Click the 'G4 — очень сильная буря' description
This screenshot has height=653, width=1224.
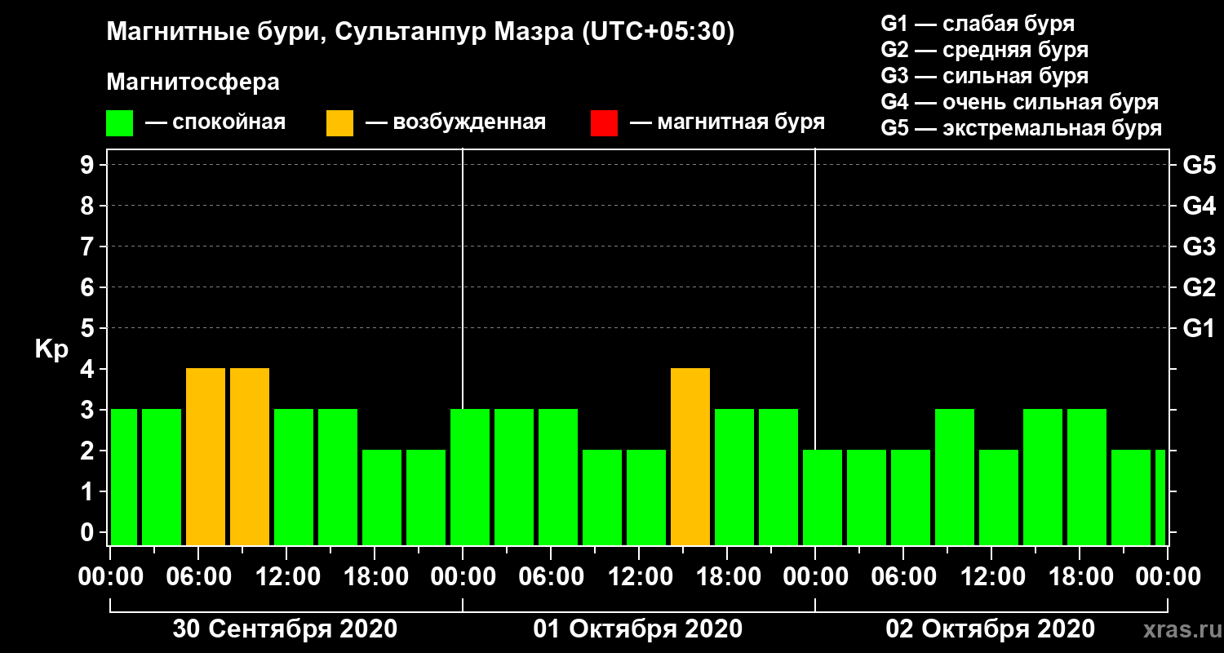click(x=1019, y=102)
